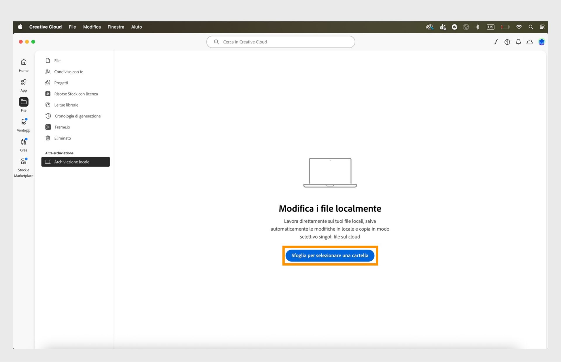Open the help question mark icon
This screenshot has height=362, width=561.
click(507, 42)
